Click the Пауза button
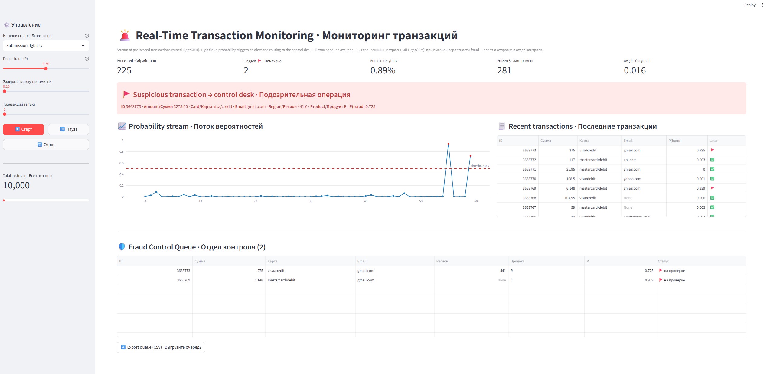Image resolution: width=767 pixels, height=374 pixels. tap(69, 129)
